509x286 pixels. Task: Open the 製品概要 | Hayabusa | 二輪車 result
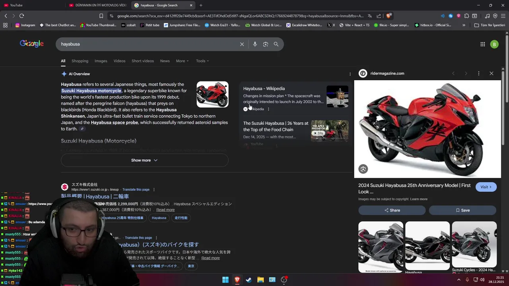tap(95, 196)
